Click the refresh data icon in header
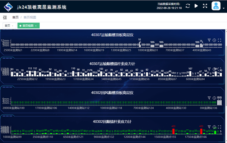Image resolution: width=227 pixels, height=143 pixels. pos(188,6)
